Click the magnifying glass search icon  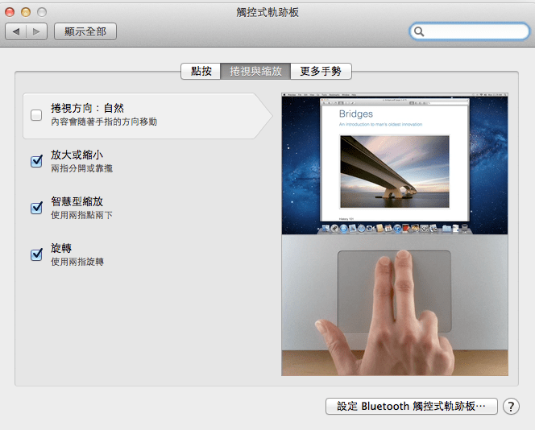(420, 32)
